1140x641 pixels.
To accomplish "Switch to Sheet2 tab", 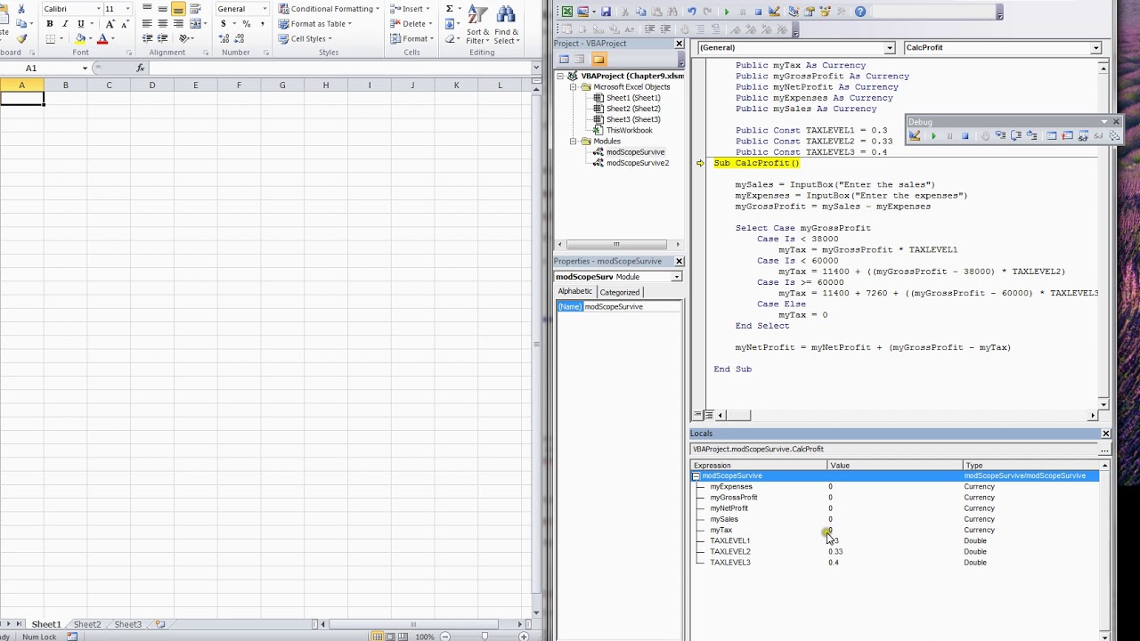I will 86,625.
